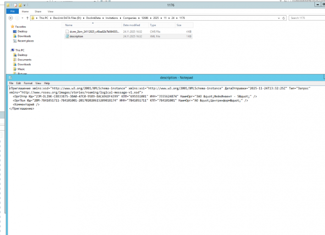Sort files by the Name column header
The image size is (325, 235).
93,25
